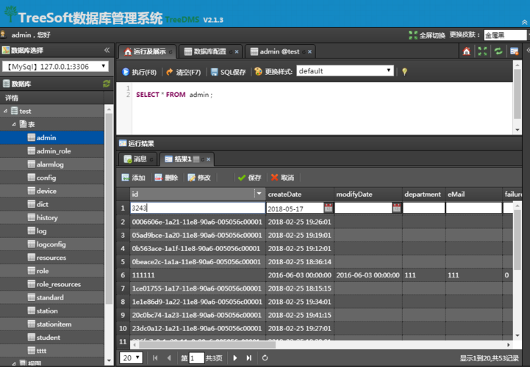This screenshot has width=530, height=367.
Task: Open the modifyDate calendar picker
Action: (396, 208)
